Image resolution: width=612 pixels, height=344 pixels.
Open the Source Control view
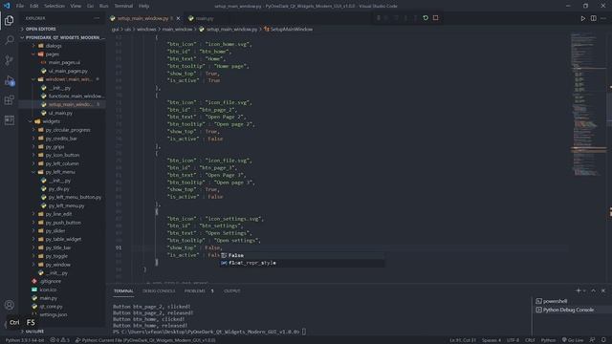[9, 59]
